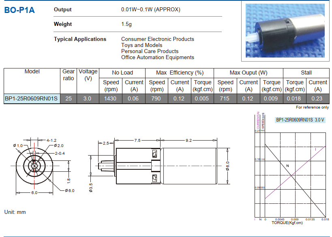The image size is (332, 237).
Task: Click the 4-1.2 dimension on front view
Action: [x=51, y=140]
